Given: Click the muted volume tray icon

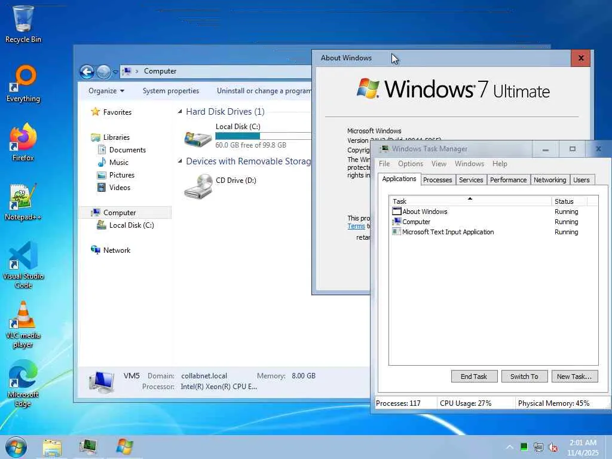Looking at the screenshot, I should 553,447.
